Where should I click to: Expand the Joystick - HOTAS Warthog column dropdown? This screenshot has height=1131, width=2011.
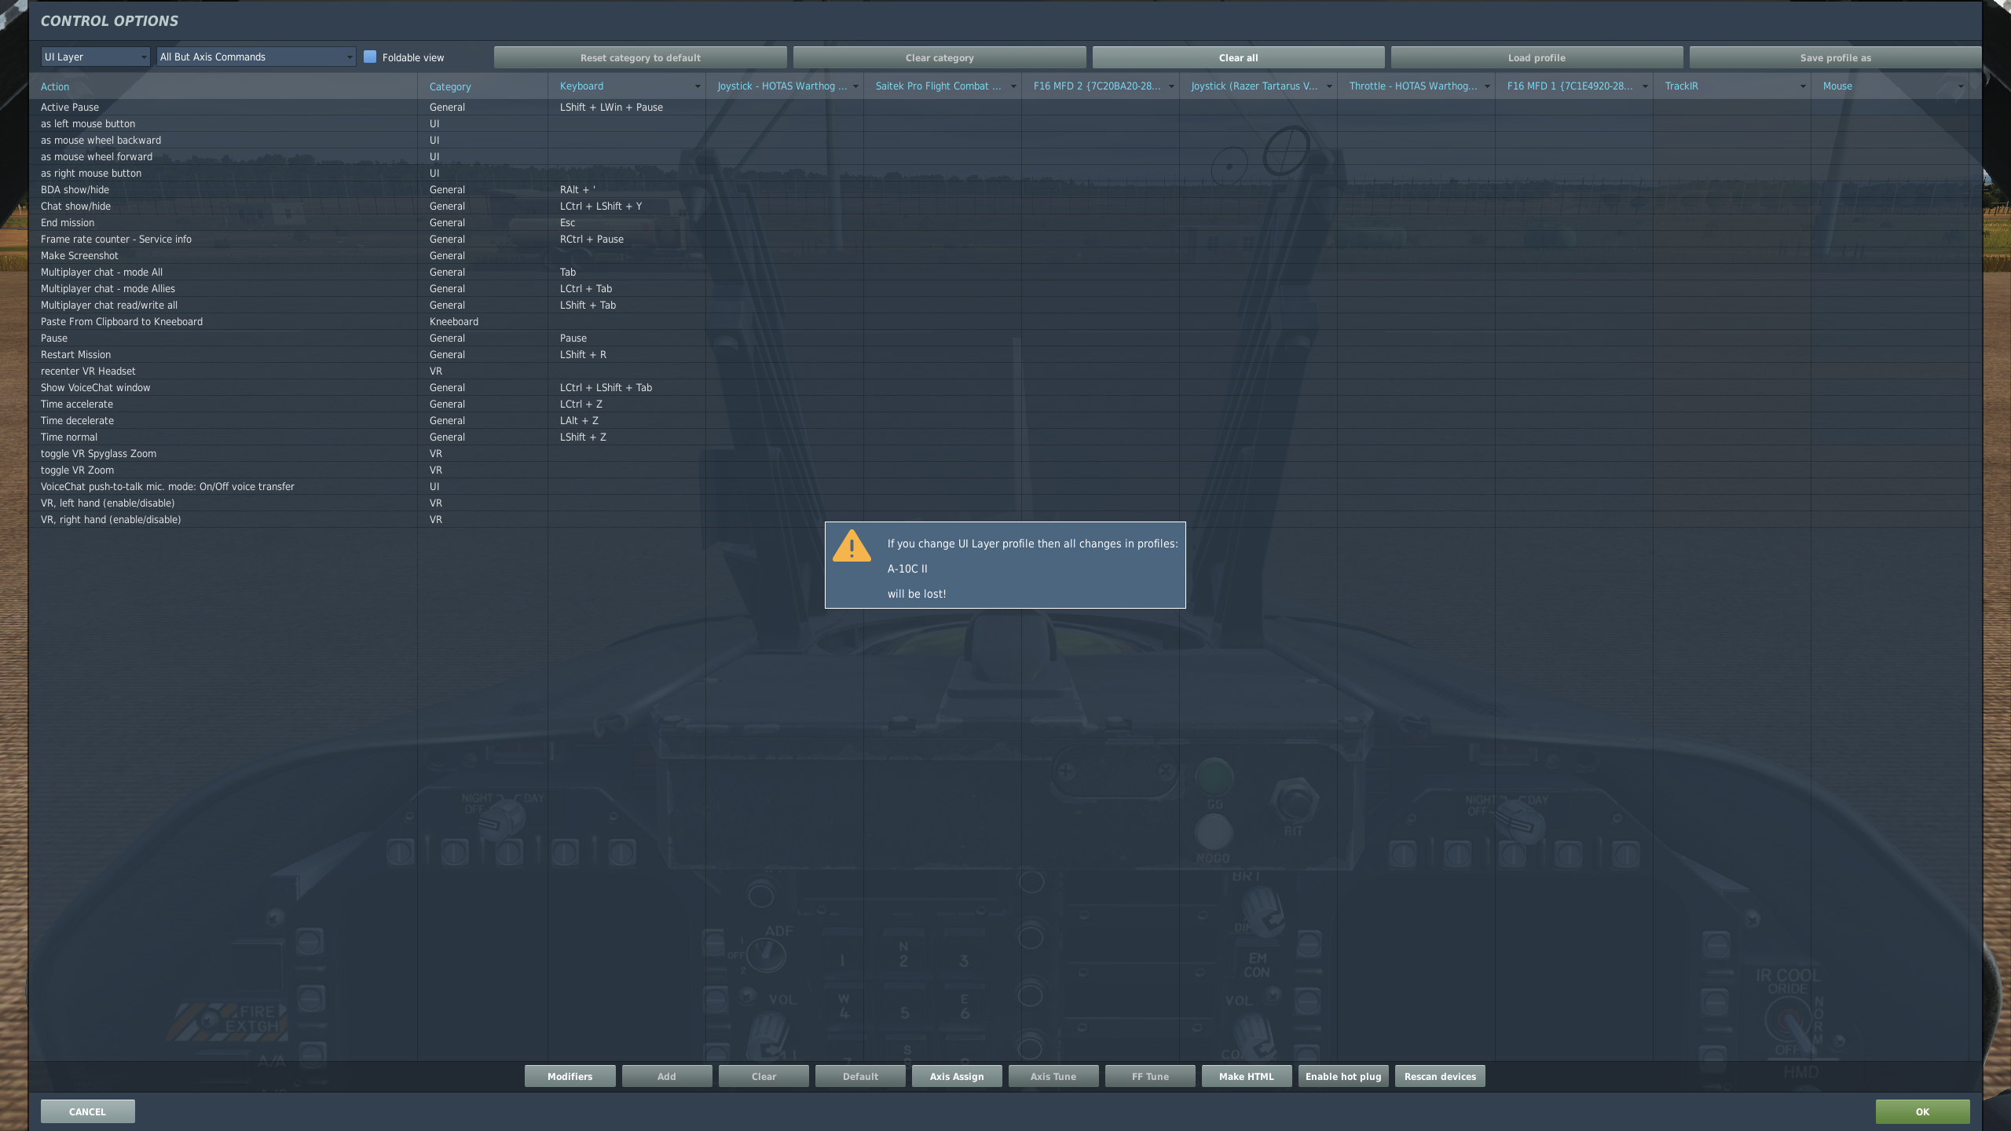tap(855, 86)
